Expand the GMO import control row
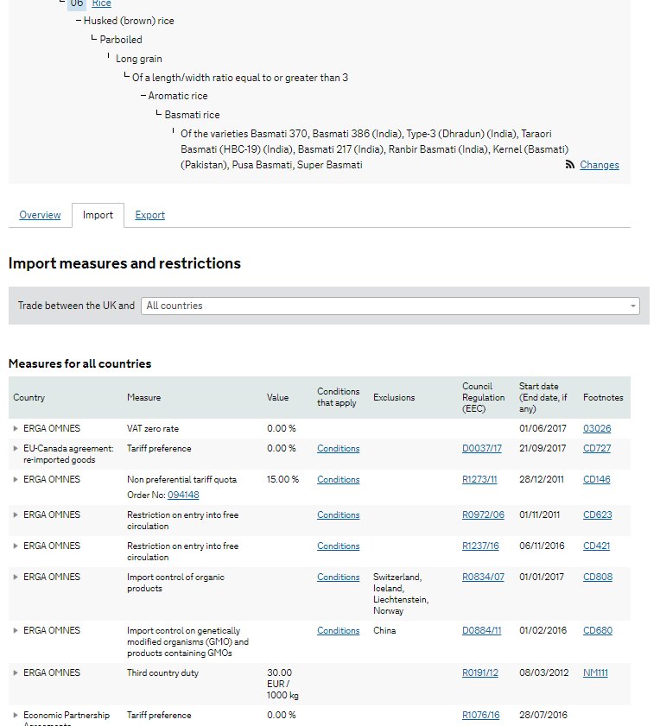Image resolution: width=660 pixels, height=726 pixels. tap(16, 631)
